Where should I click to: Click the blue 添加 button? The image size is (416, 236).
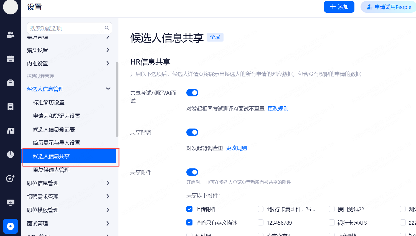coord(339,7)
